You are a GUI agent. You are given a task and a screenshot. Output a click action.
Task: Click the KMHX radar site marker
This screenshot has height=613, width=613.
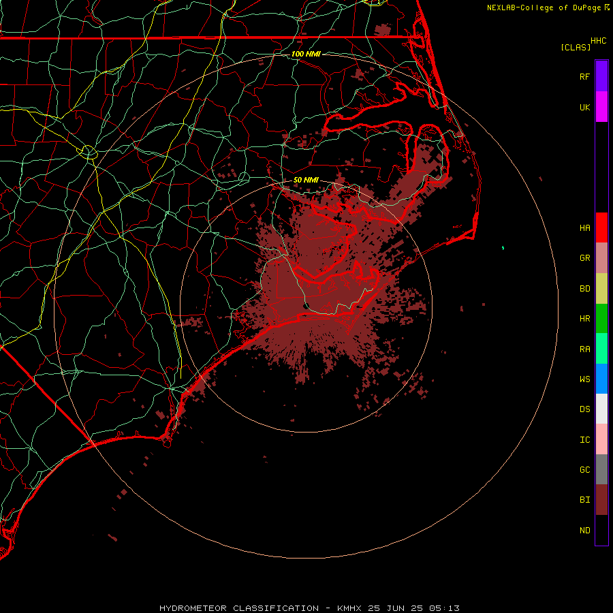306,306
